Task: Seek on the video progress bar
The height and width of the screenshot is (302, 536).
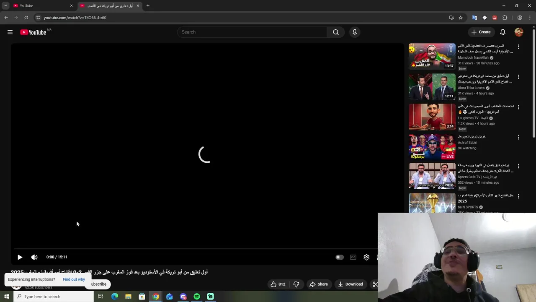Action: 195,249
